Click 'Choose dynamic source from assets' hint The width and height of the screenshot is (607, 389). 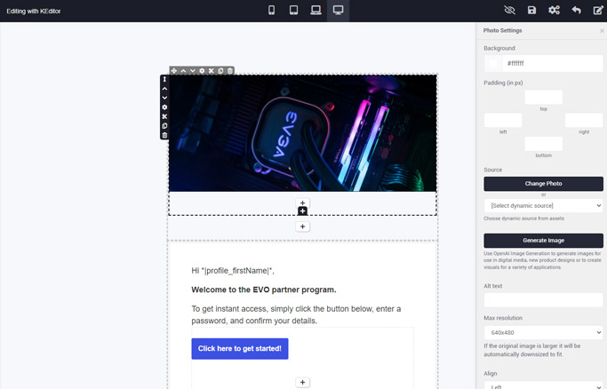(523, 218)
